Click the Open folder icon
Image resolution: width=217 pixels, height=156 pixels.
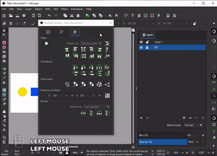coord(11,16)
